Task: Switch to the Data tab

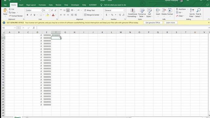Action: click(x=51, y=5)
